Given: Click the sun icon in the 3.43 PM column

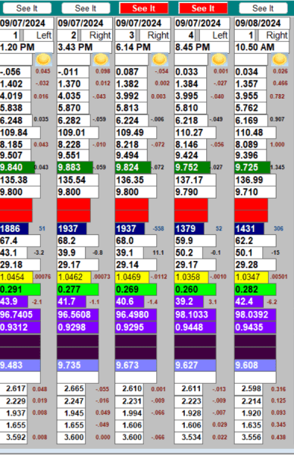Looking at the screenshot, I should [x=102, y=59].
